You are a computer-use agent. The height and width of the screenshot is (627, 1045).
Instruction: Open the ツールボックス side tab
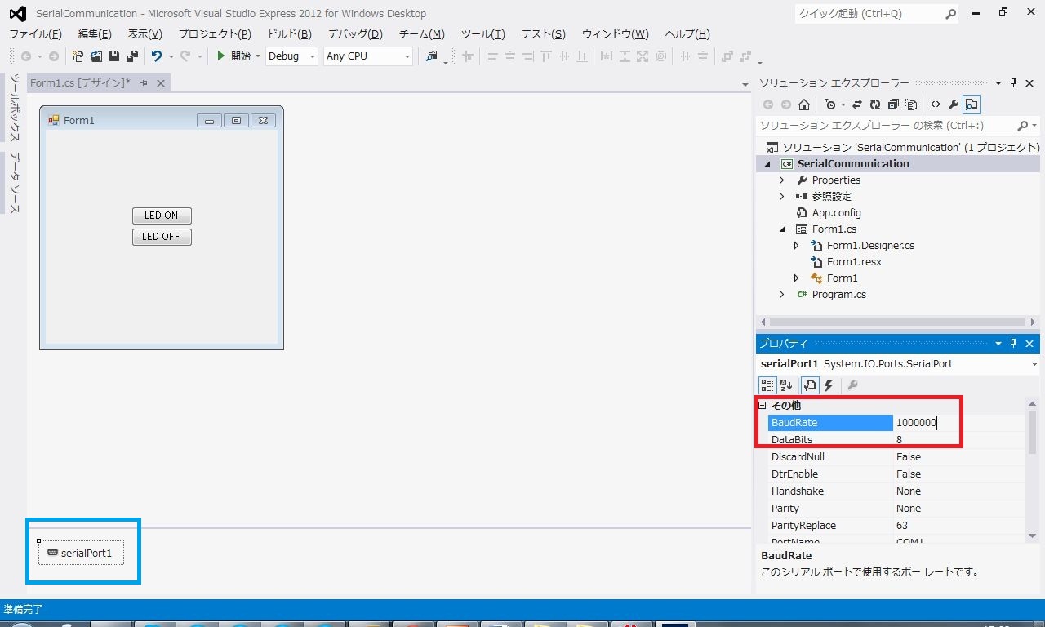coord(15,108)
